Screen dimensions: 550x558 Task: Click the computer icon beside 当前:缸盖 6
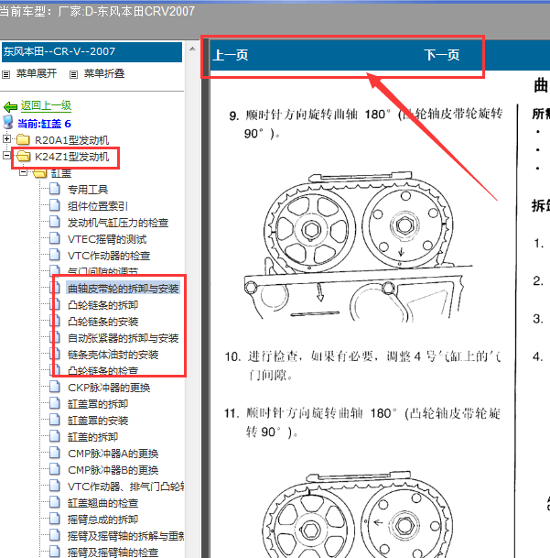coord(8,122)
